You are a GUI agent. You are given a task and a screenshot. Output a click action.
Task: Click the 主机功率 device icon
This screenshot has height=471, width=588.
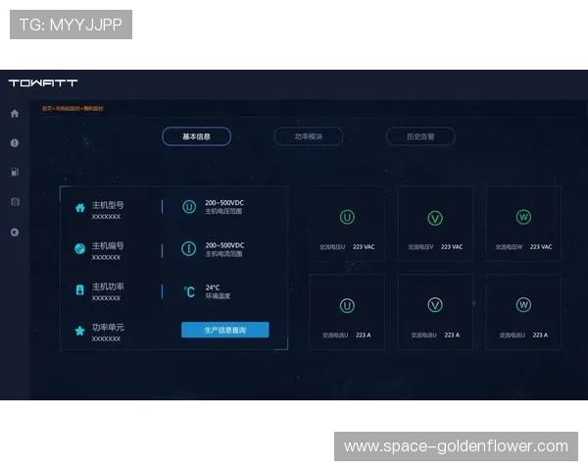tap(80, 289)
